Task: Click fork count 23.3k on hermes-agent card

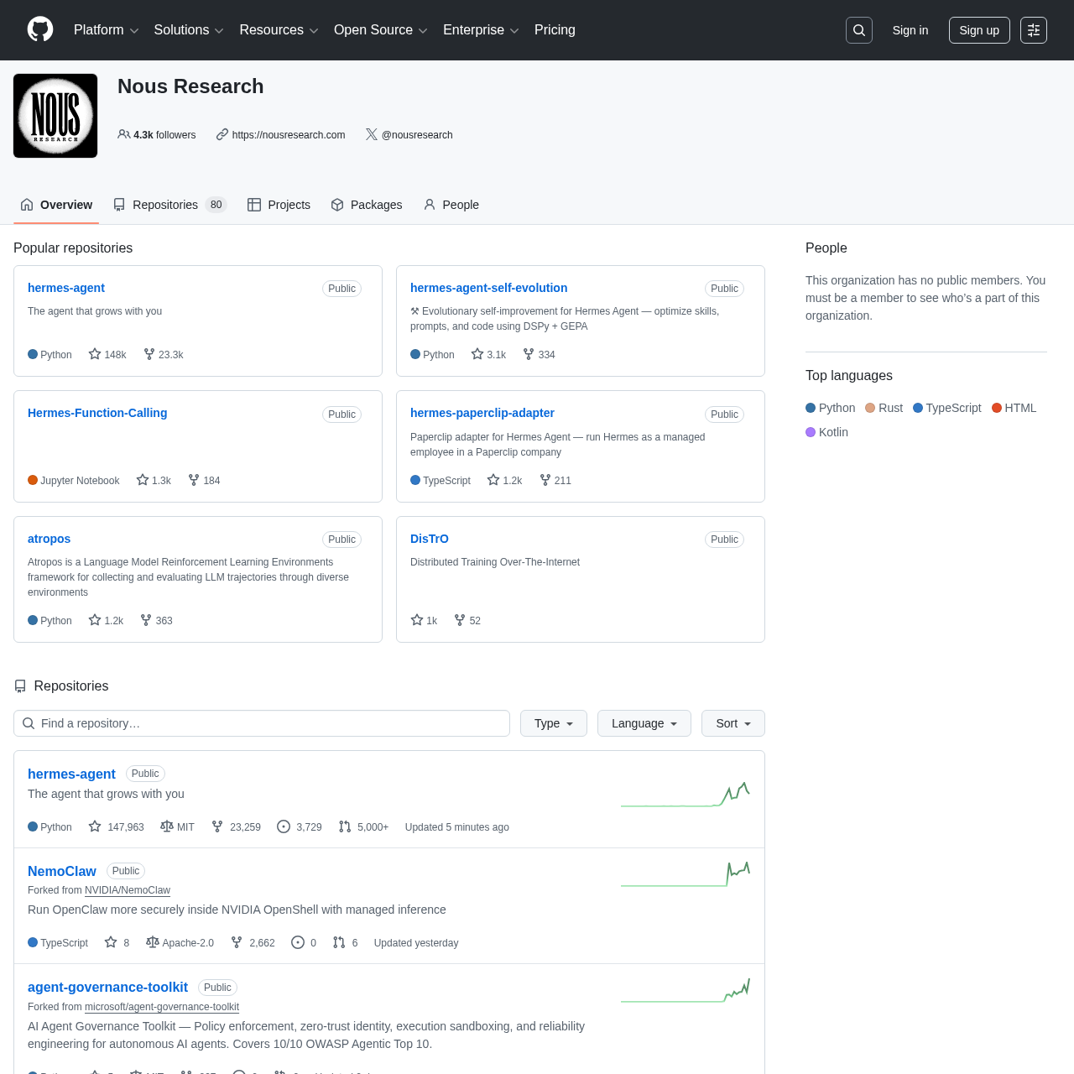Action: click(x=164, y=354)
